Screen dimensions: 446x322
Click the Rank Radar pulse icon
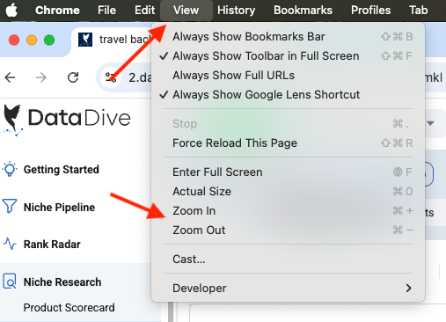pos(10,244)
